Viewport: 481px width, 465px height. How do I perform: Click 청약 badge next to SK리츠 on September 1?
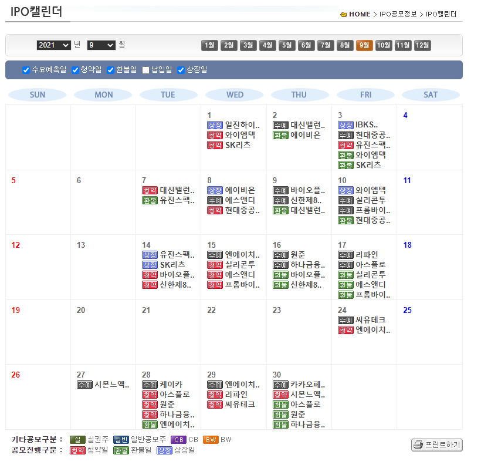[215, 145]
